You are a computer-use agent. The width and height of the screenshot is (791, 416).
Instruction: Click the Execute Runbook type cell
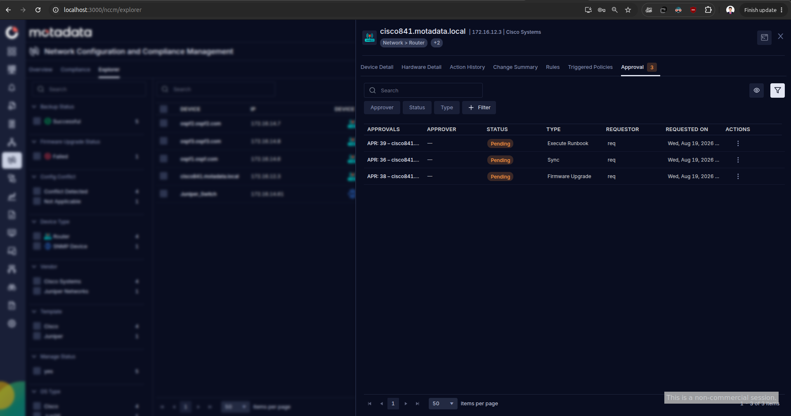pyautogui.click(x=568, y=143)
